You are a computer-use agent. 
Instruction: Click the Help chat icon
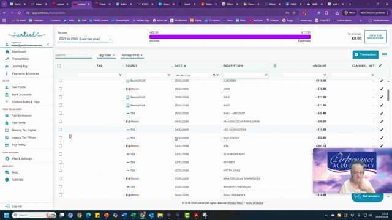click(7, 172)
